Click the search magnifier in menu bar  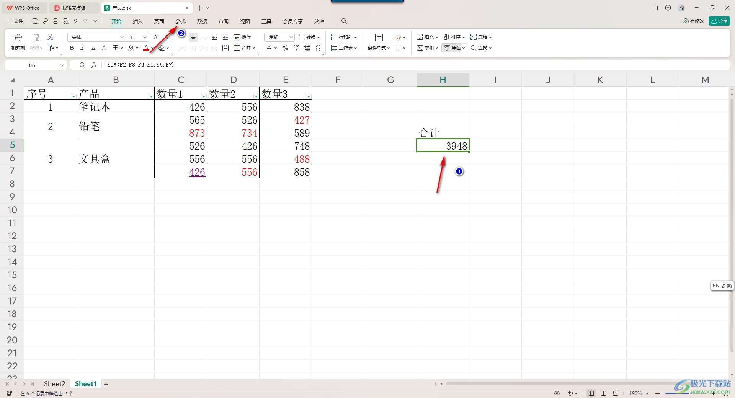pyautogui.click(x=344, y=21)
